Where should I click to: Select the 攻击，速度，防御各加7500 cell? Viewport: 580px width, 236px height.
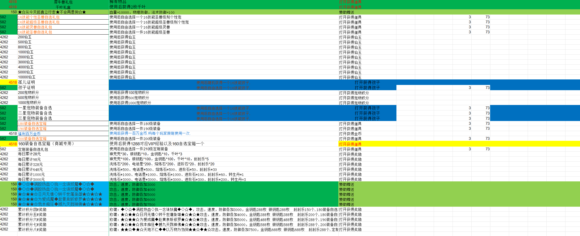coord(132,204)
